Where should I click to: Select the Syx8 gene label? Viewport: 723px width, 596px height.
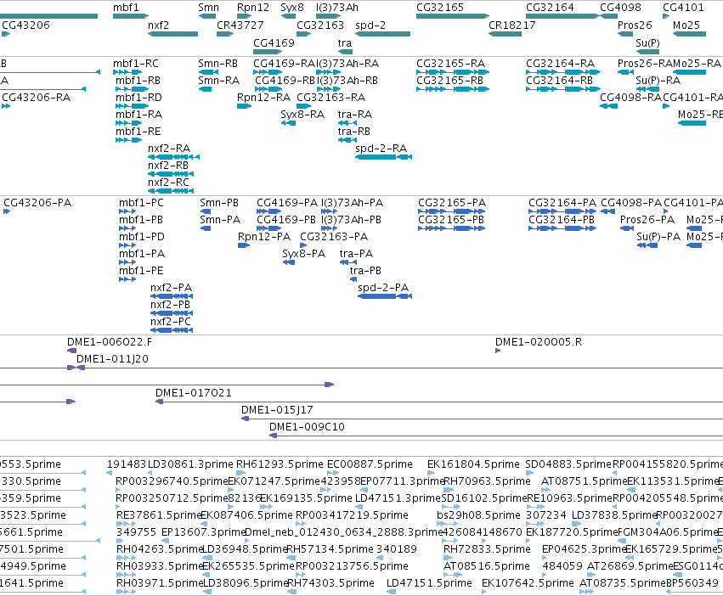(292, 8)
